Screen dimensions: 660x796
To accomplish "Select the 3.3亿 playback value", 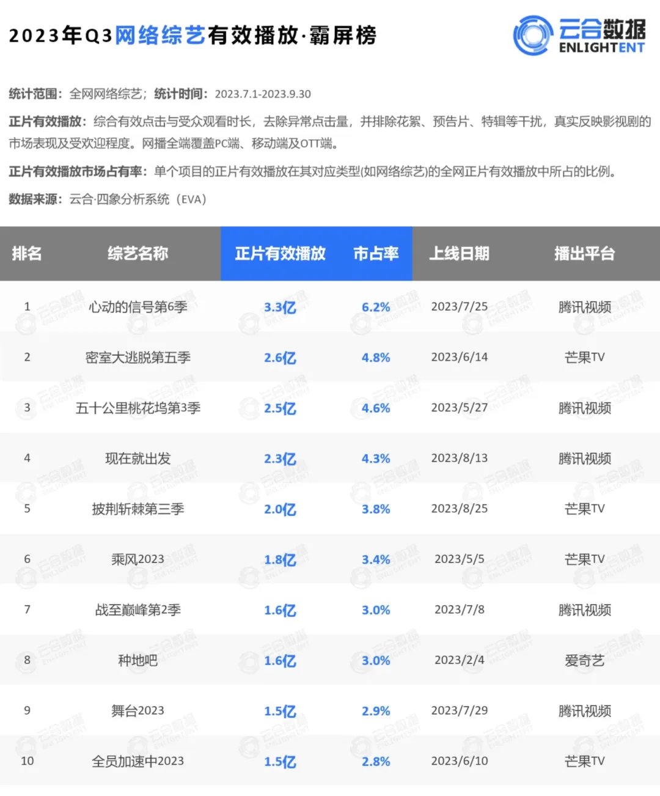I will (280, 308).
